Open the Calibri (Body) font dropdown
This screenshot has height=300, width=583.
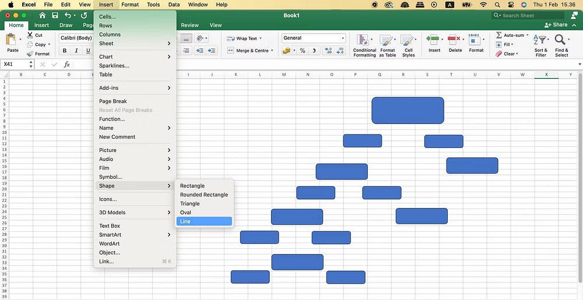click(76, 38)
